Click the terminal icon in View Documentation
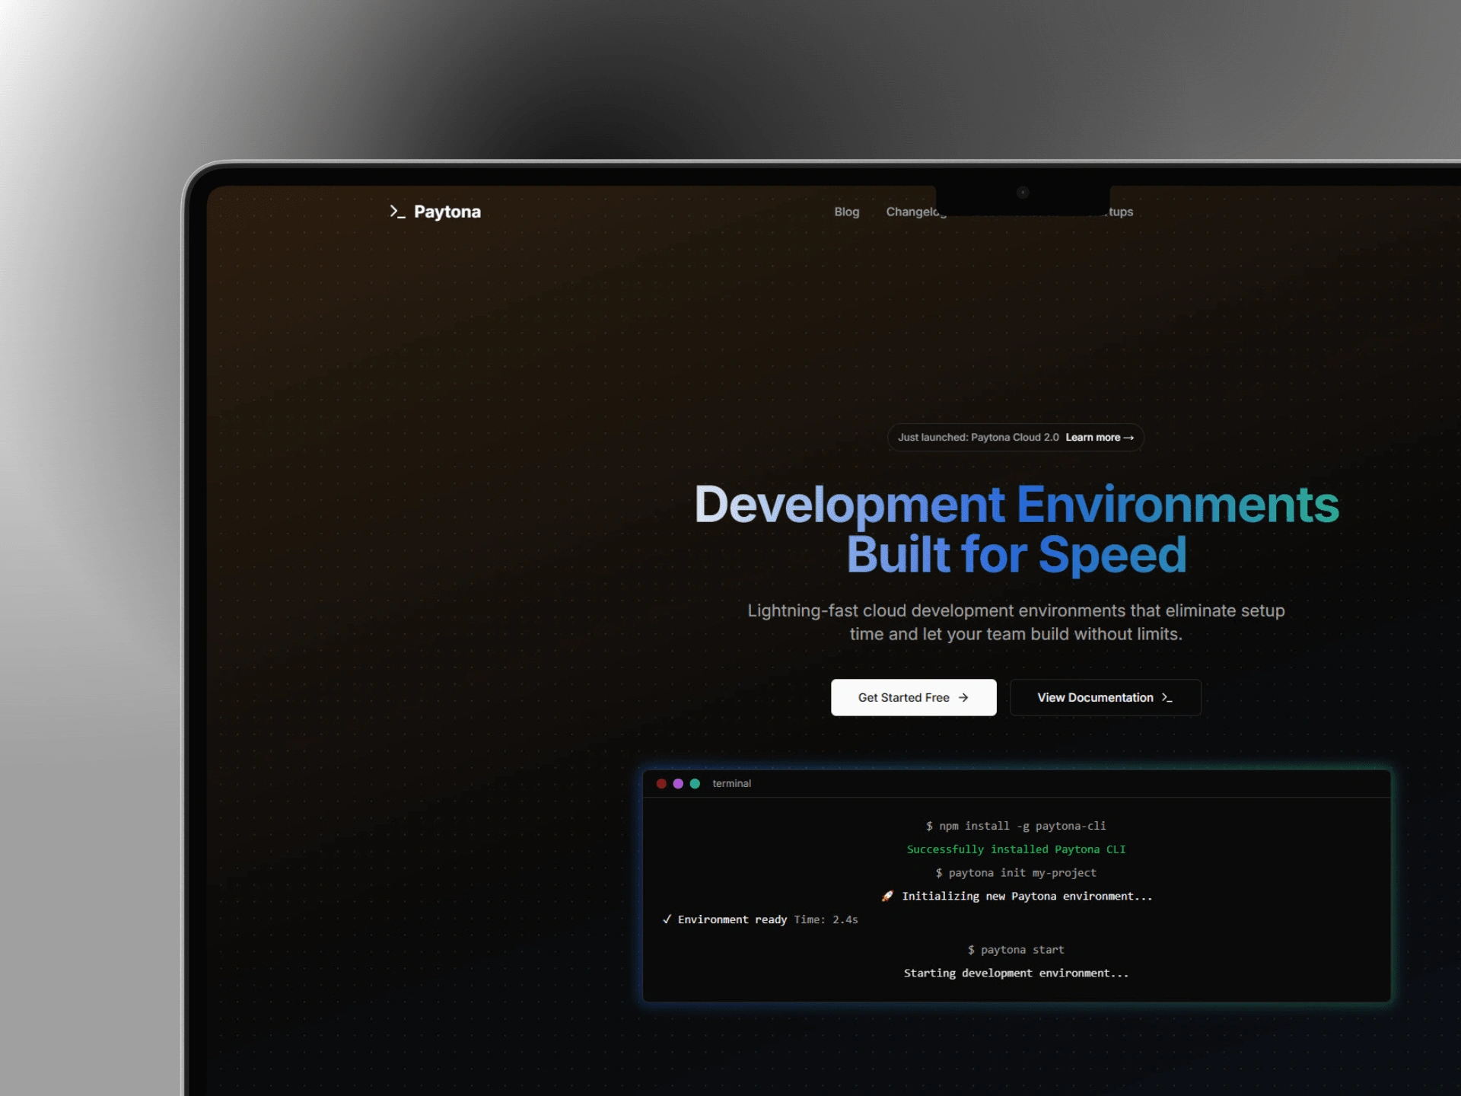Viewport: 1461px width, 1096px height. (x=1167, y=697)
